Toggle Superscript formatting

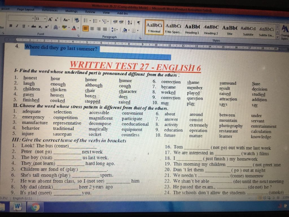(47, 27)
